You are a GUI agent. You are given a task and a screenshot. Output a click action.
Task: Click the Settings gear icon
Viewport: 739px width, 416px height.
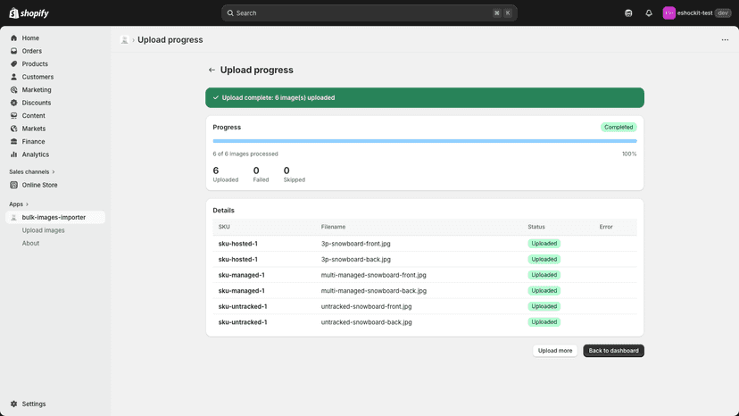click(13, 404)
